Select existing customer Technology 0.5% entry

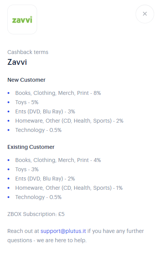38,197
